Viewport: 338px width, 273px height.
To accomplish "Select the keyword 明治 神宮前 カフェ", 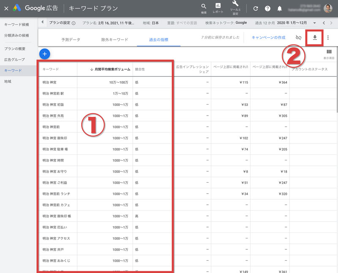I will (56, 205).
